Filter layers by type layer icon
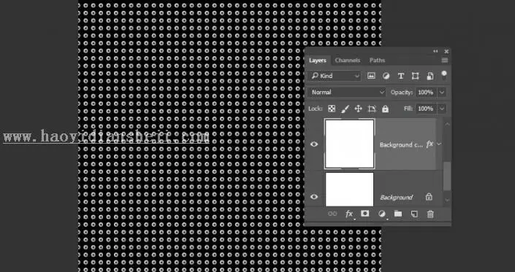 pyautogui.click(x=401, y=76)
